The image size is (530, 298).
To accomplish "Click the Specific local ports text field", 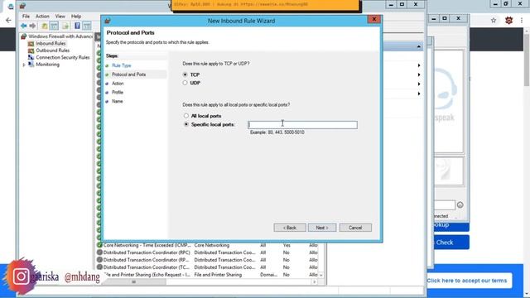I will (302, 125).
